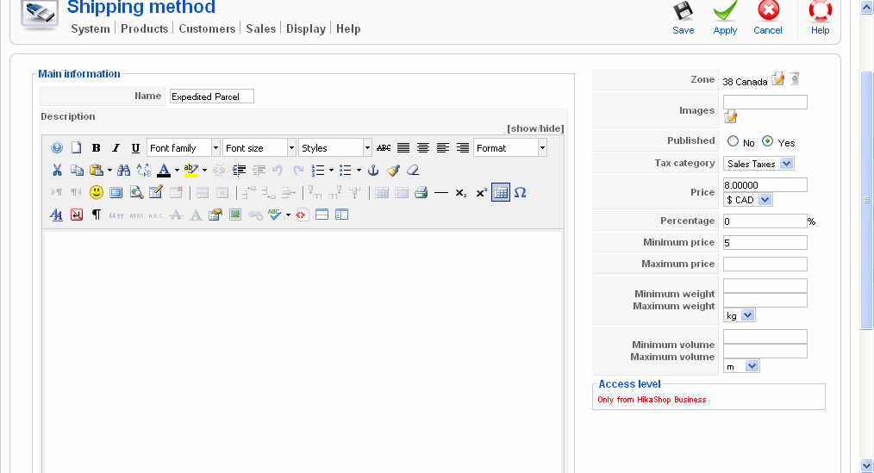874x473 pixels.
Task: Expand the Tax category Sales Taxes dropdown
Action: tap(759, 164)
